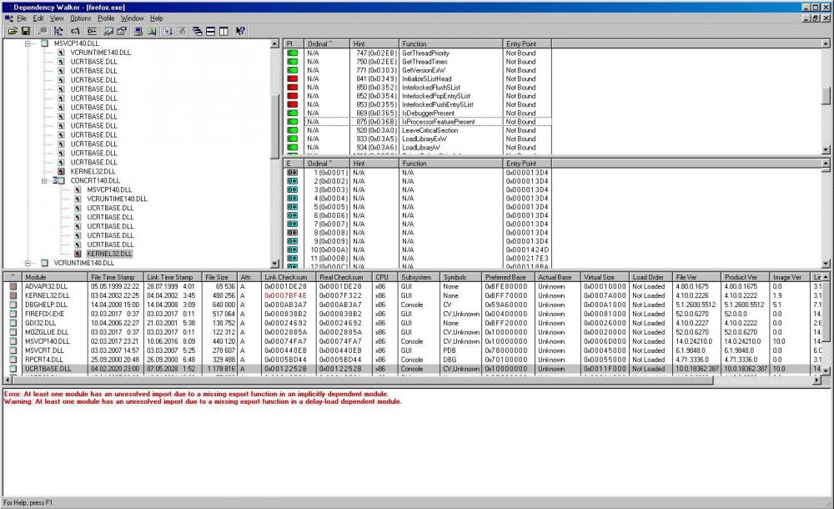Click the Save floppy disk icon
Screen dimensions: 834x509
(x=26, y=31)
